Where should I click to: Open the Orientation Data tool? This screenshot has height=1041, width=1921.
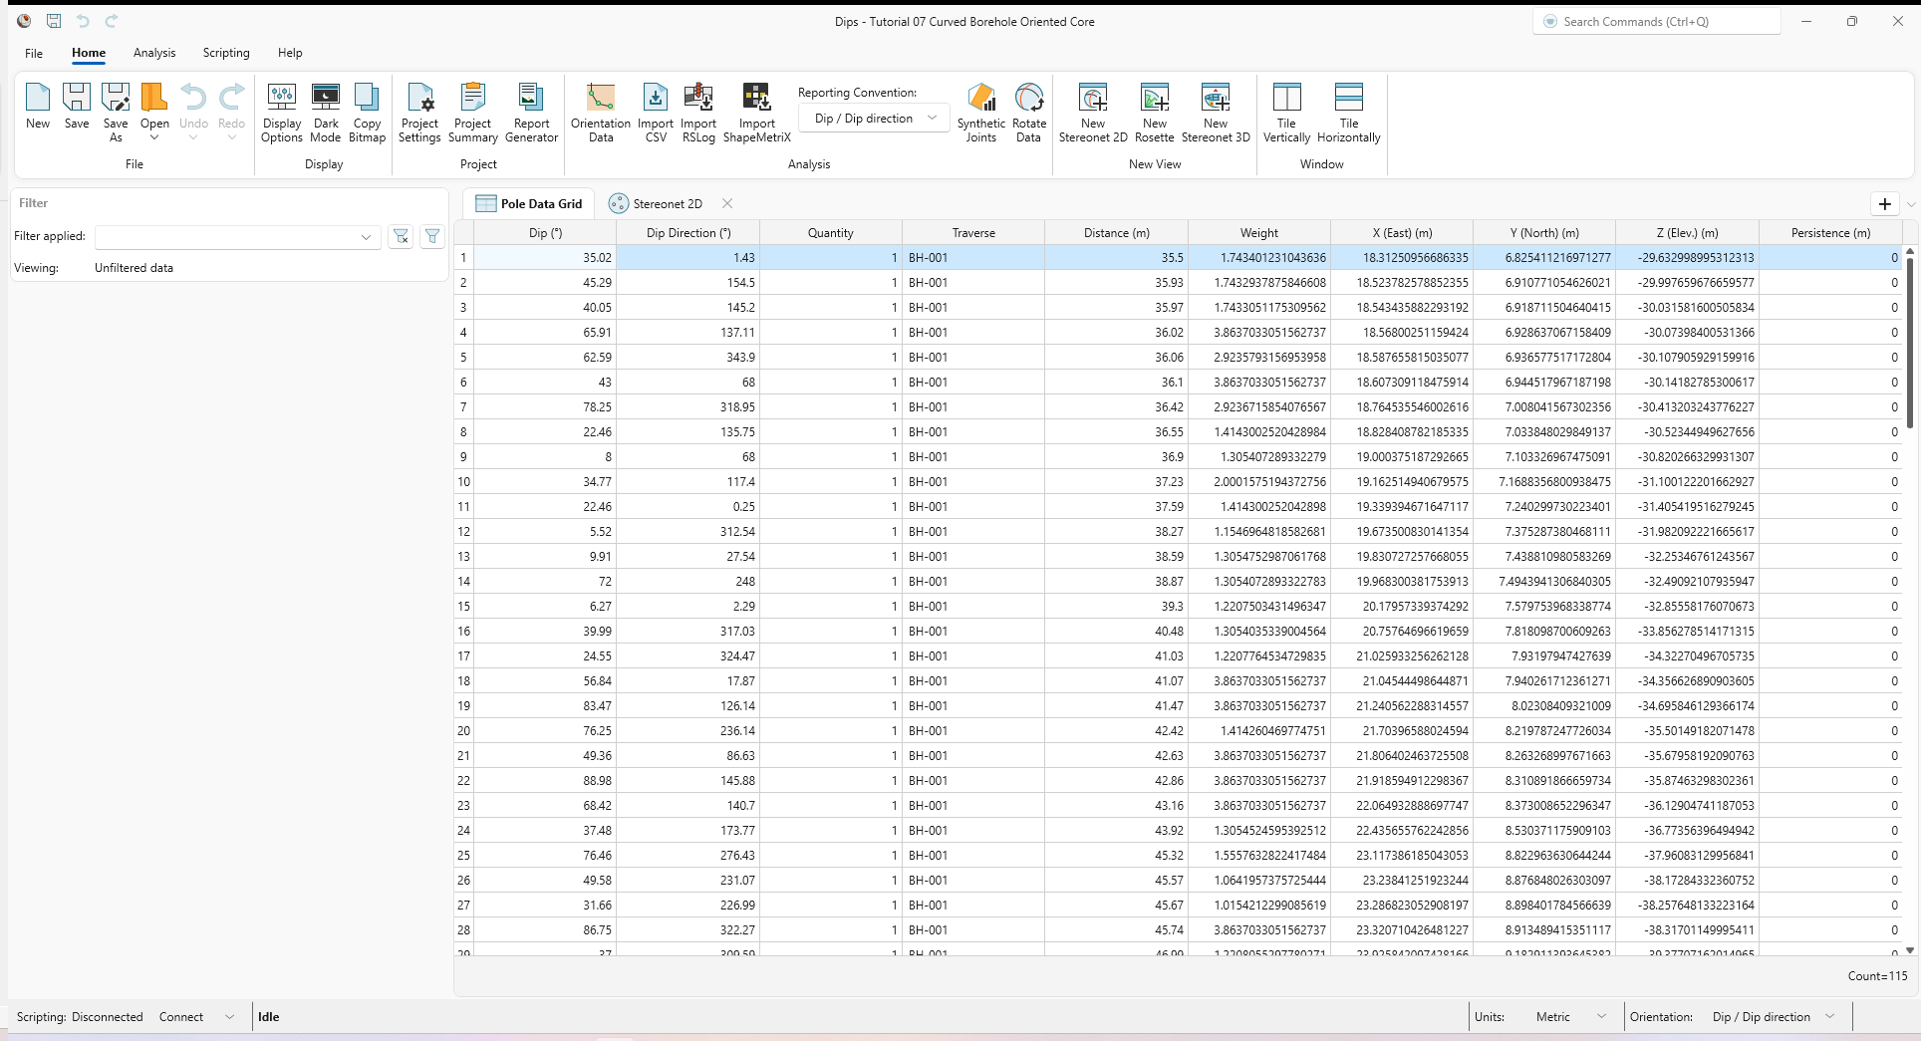coord(600,112)
